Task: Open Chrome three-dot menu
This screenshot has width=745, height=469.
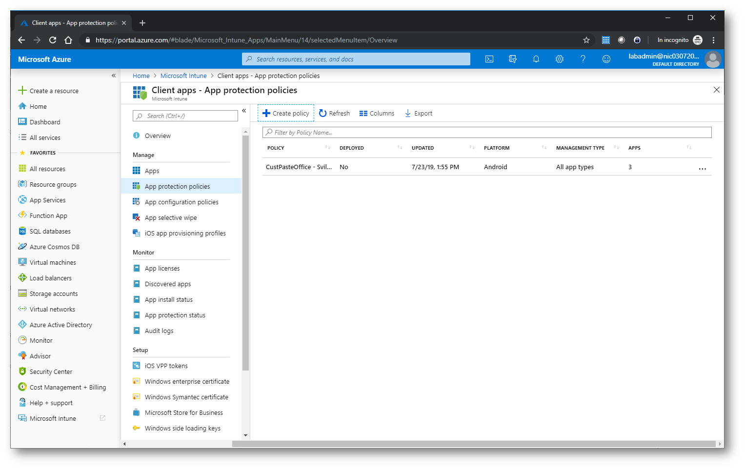Action: 713,40
